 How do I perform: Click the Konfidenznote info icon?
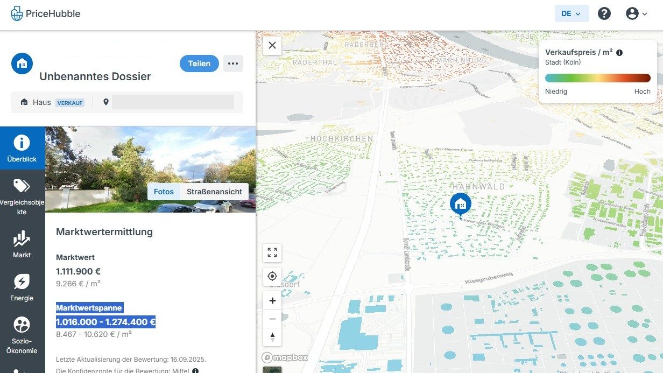click(195, 371)
